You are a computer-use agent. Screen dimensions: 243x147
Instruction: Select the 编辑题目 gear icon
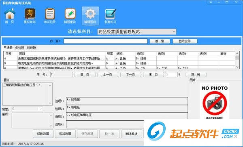click(x=90, y=16)
